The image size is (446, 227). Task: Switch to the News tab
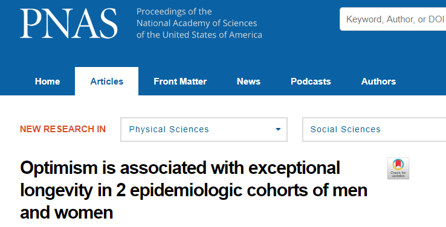point(248,82)
